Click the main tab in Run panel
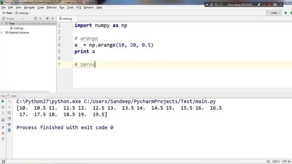Image resolution: width=292 pixels, height=164 pixels. pos(12,96)
